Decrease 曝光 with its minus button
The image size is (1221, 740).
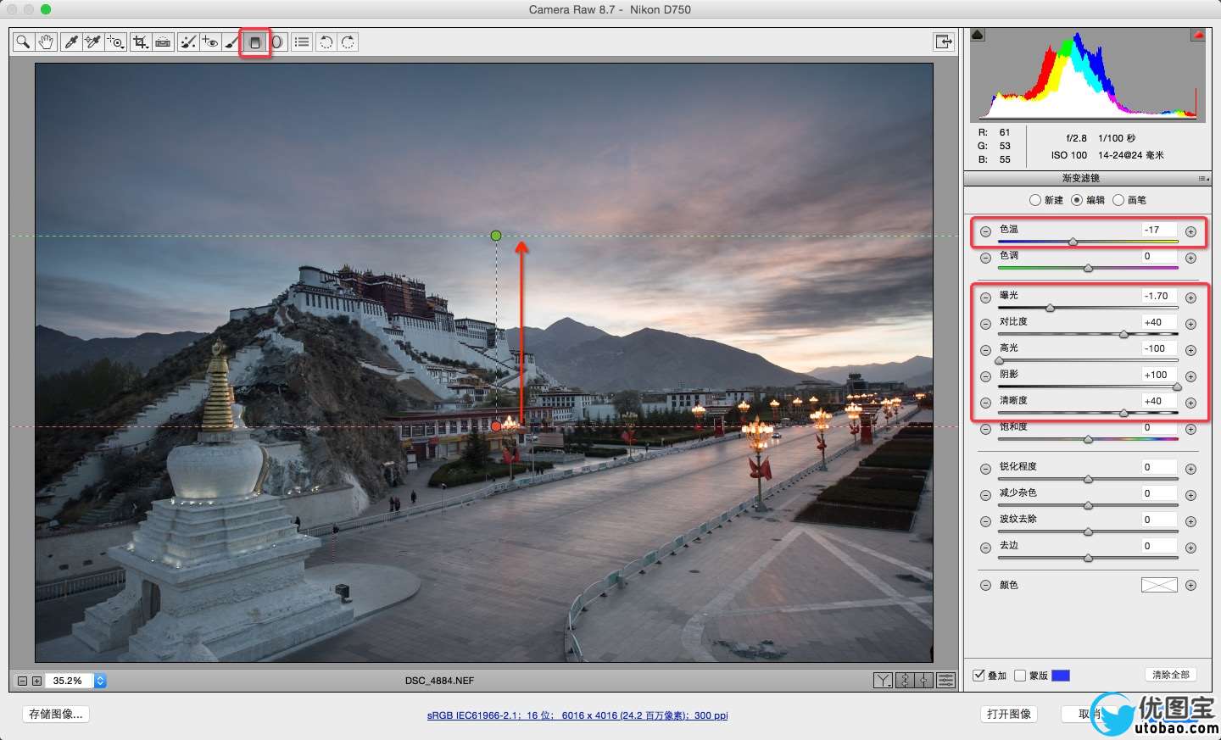[985, 298]
